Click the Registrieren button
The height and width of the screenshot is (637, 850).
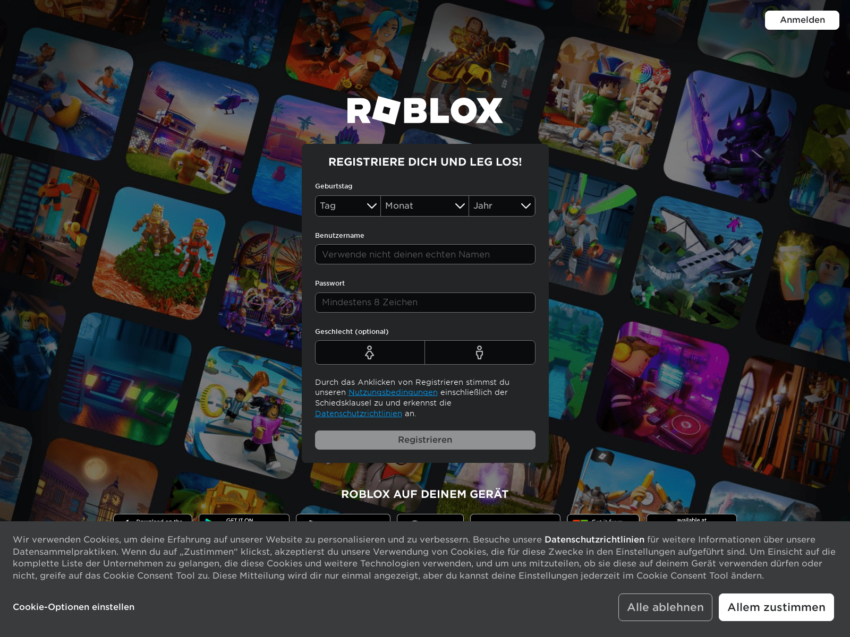425,440
